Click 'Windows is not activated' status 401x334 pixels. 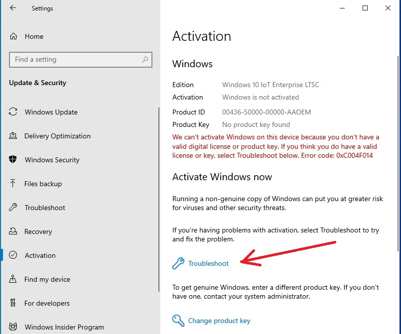(261, 97)
